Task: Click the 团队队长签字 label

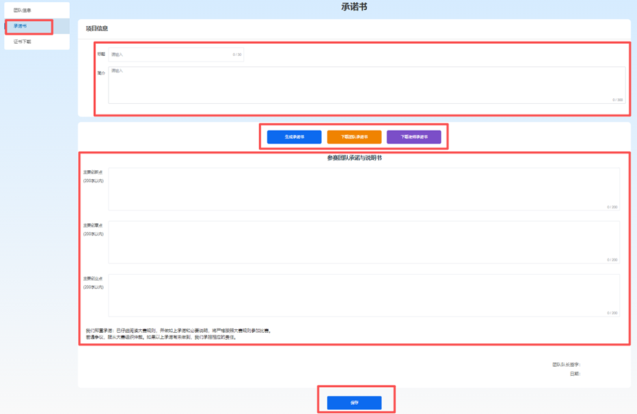Action: click(566, 365)
